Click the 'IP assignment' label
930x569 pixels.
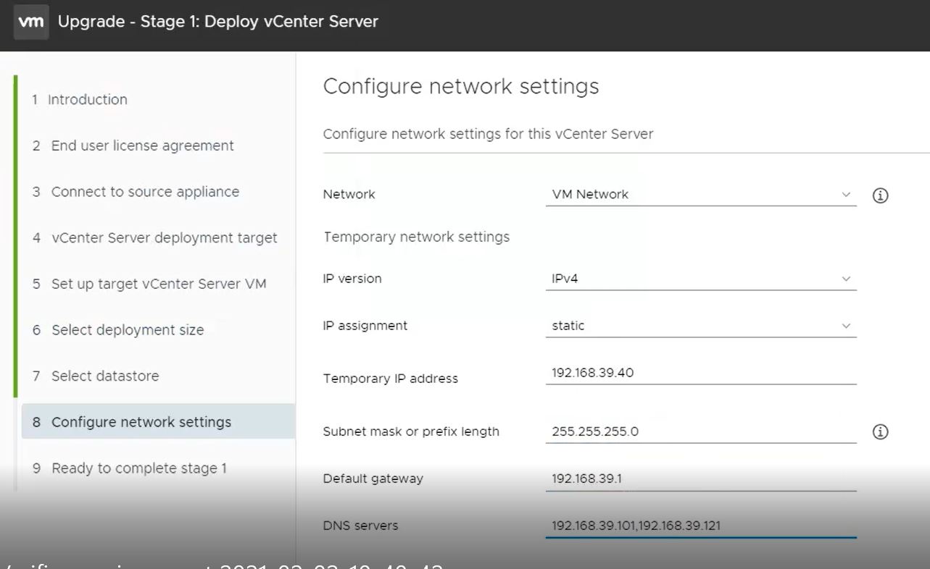pyautogui.click(x=365, y=326)
